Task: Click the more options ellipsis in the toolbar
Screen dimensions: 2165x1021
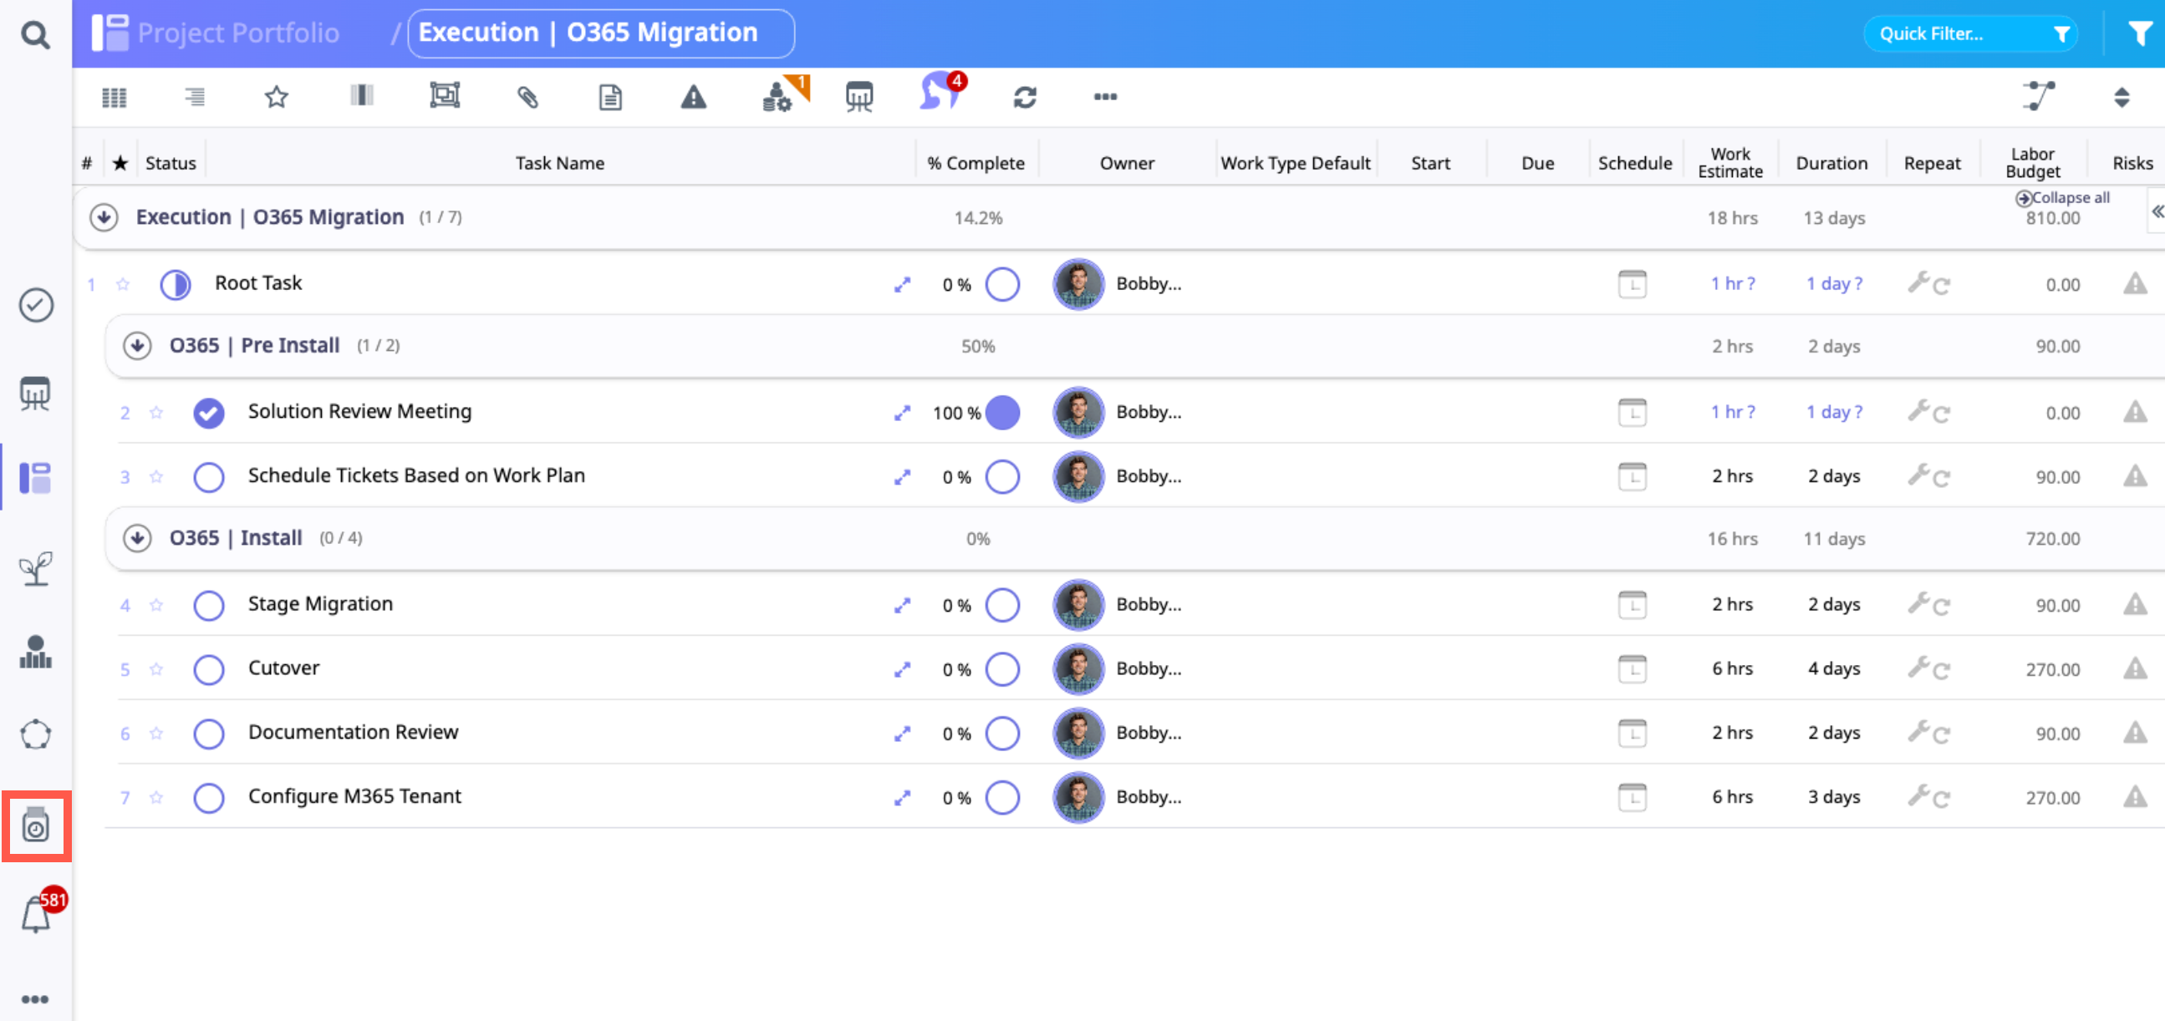Action: pos(1105,98)
